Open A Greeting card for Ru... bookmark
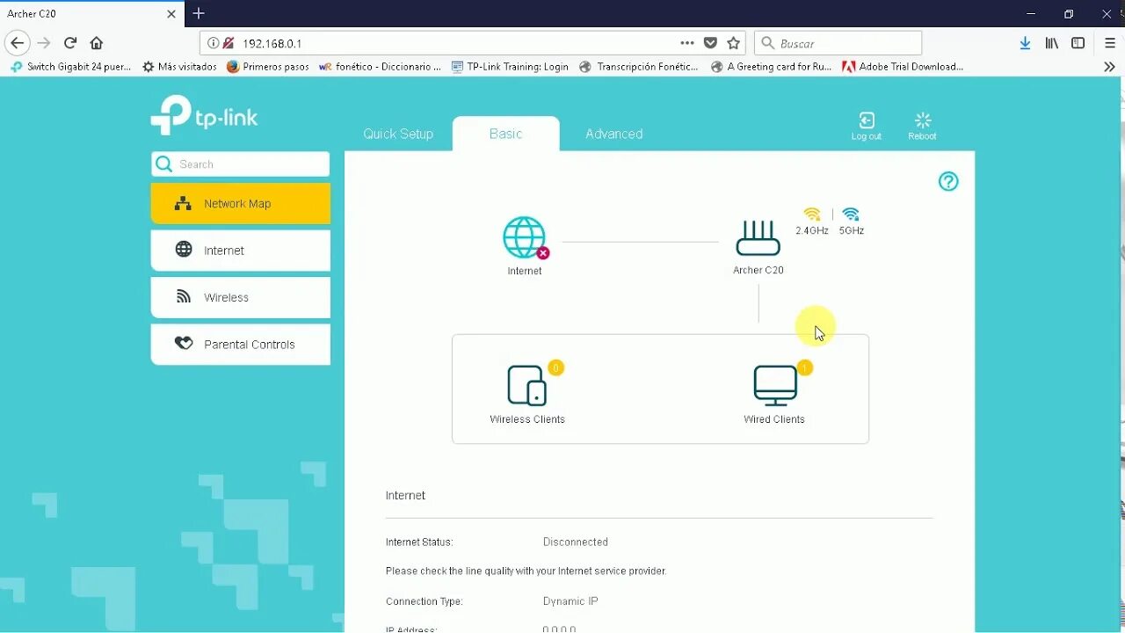 point(771,67)
